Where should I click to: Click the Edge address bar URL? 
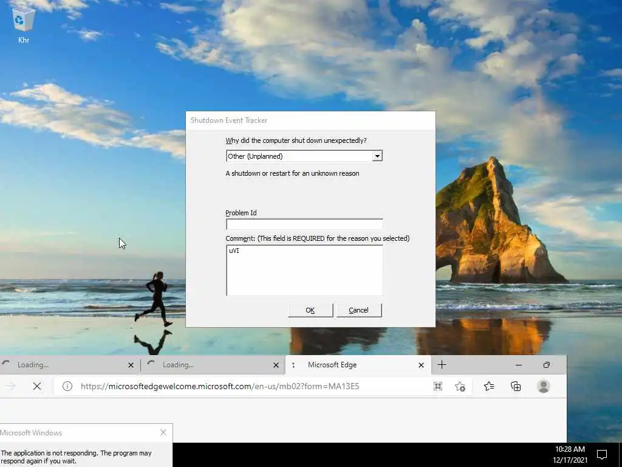220,386
